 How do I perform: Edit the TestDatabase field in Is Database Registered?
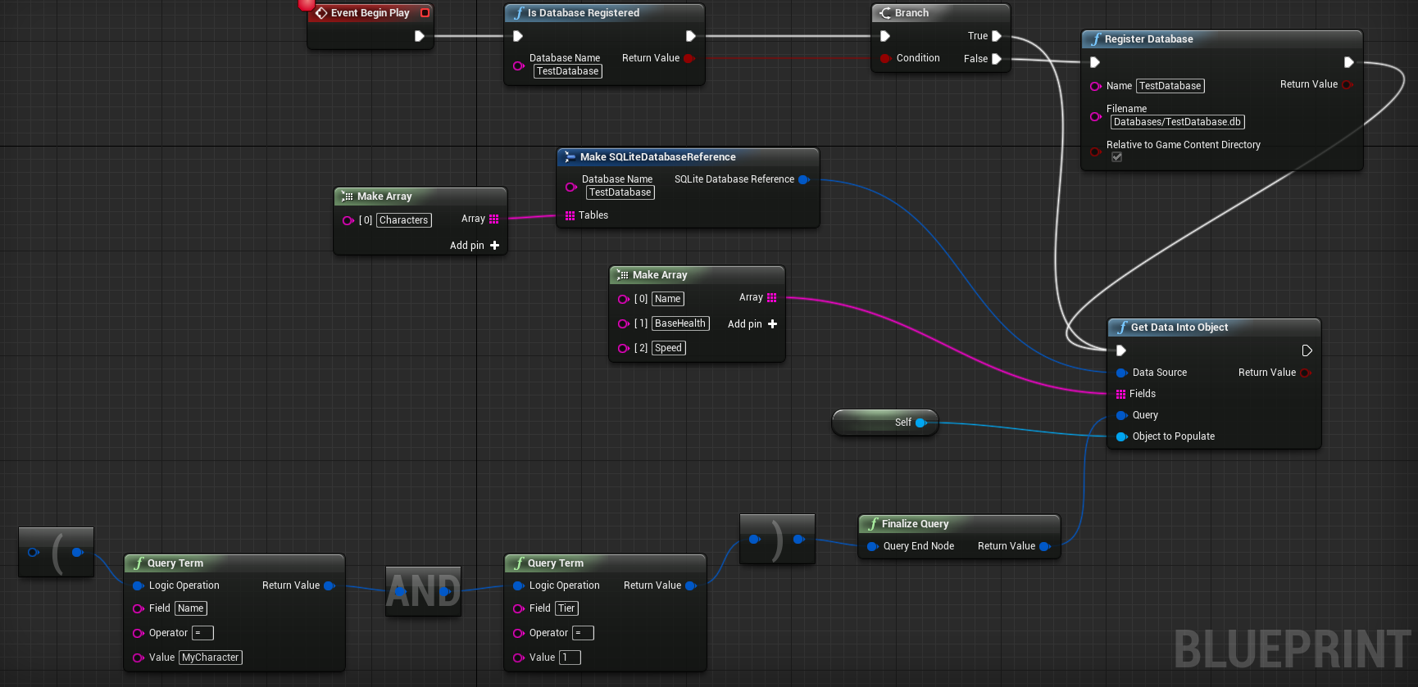tap(568, 71)
